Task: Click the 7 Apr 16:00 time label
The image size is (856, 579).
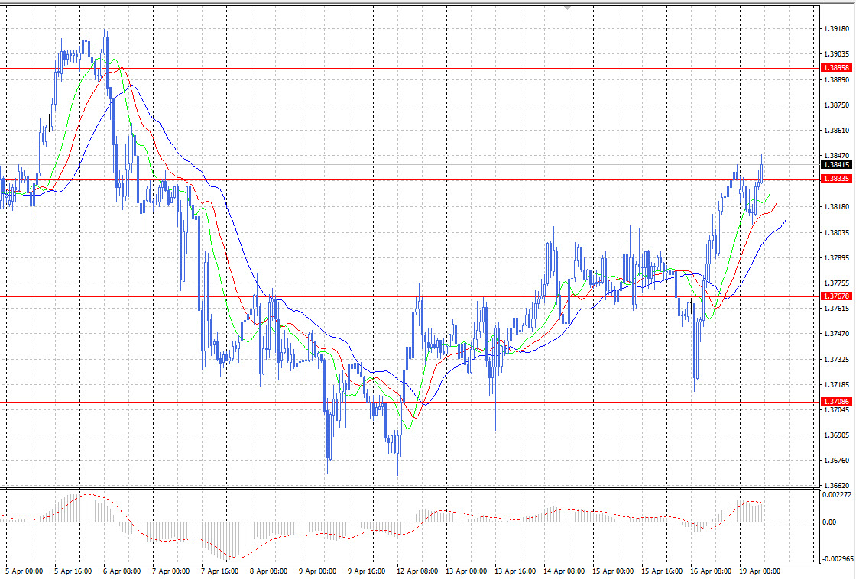Action: [x=219, y=571]
